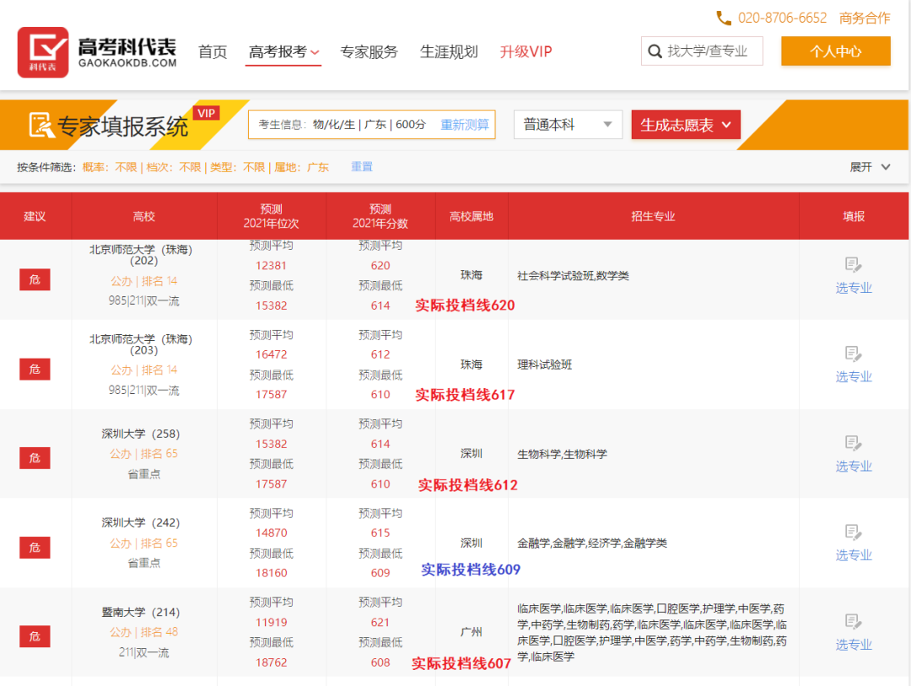
Task: Click the 属地: 广东 filter
Action: pos(301,167)
